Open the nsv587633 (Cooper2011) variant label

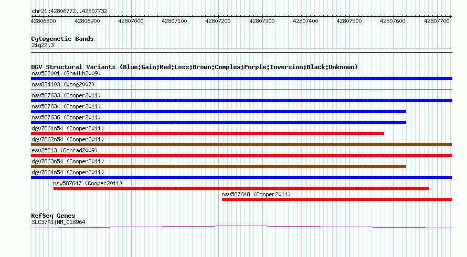66,95
